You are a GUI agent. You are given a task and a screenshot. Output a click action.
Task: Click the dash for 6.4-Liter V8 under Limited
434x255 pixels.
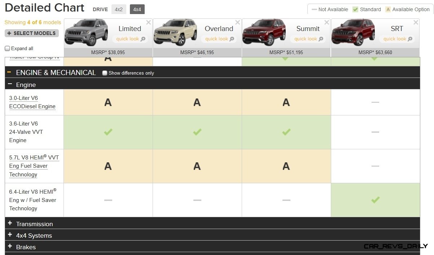(x=108, y=200)
